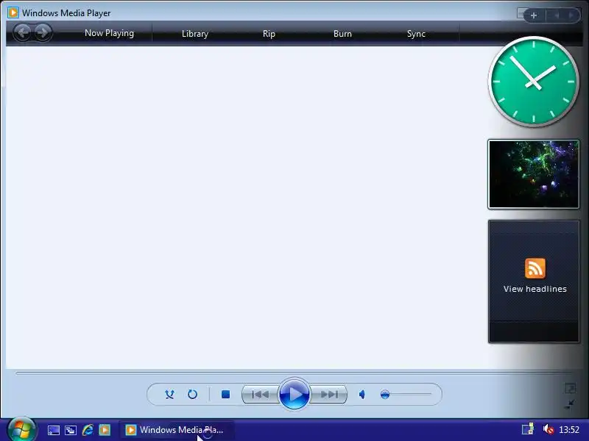Launch Internet Explorer from quick launch
This screenshot has width=589, height=441.
88,430
